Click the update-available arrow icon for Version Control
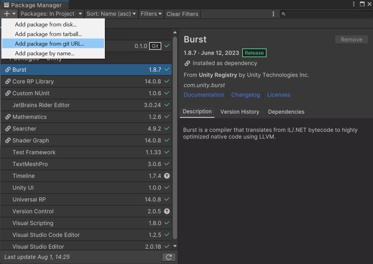The width and height of the screenshot is (373, 264). tap(167, 211)
